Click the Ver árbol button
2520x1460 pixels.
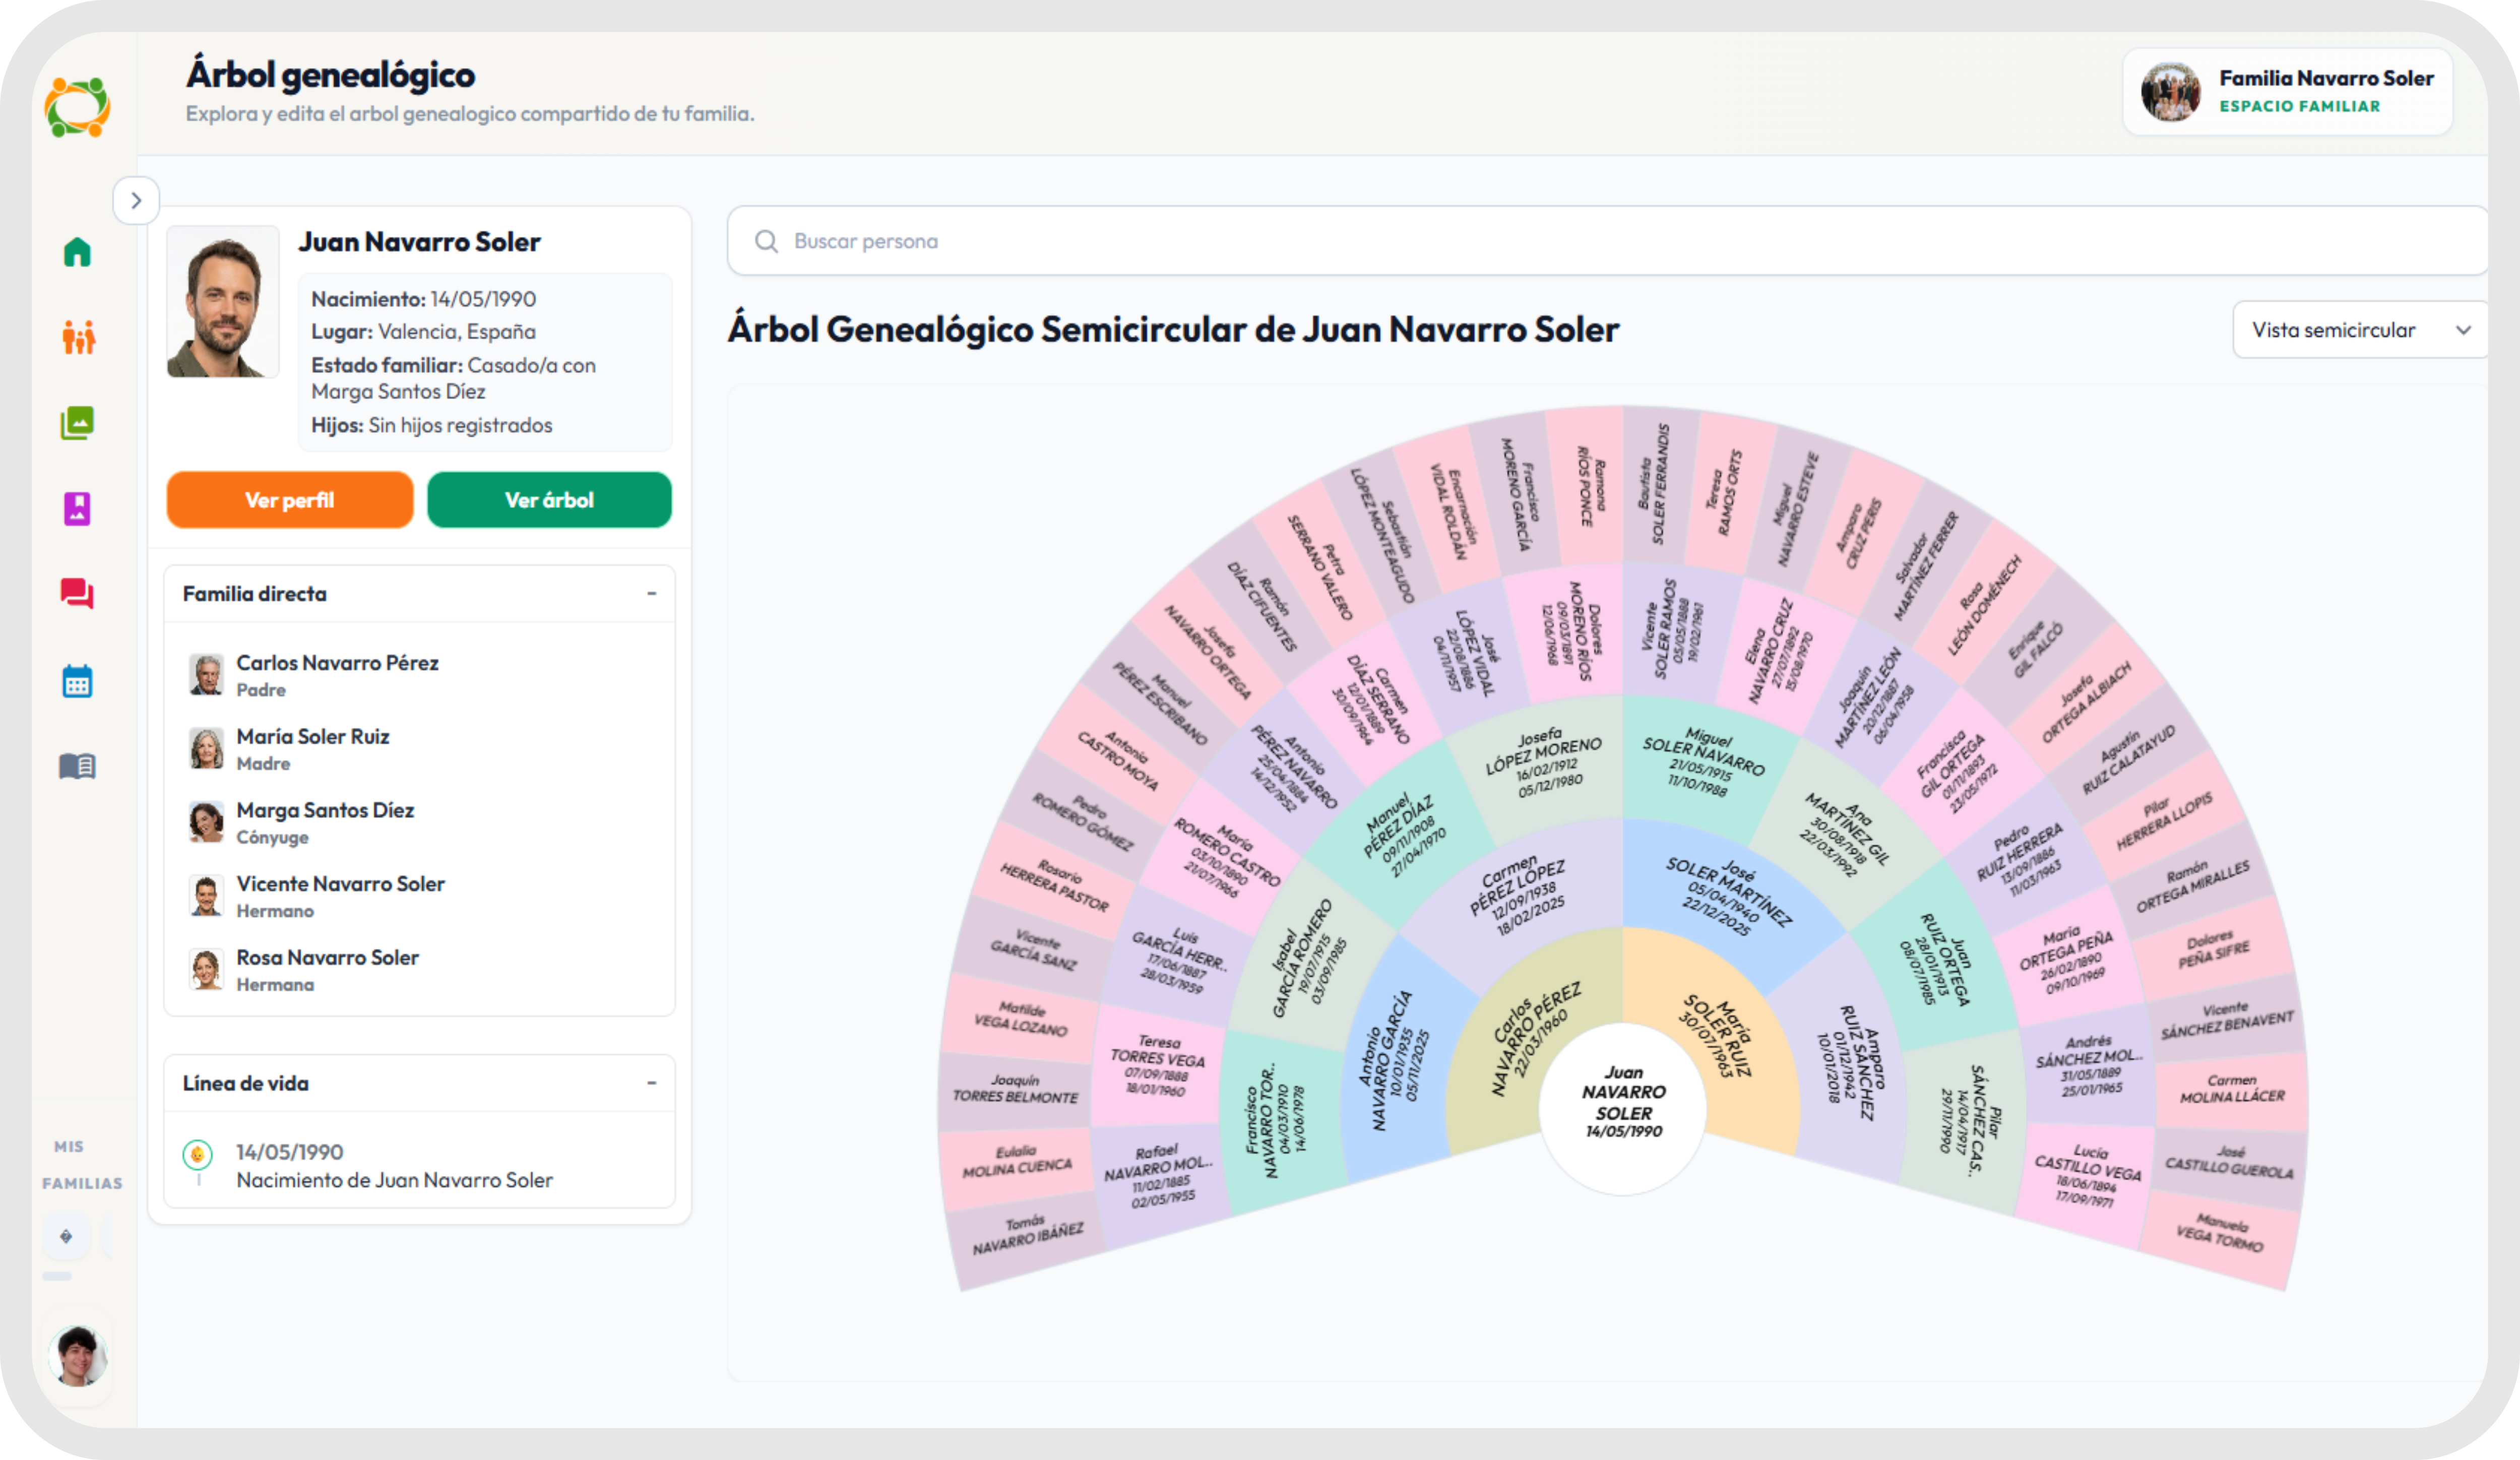[549, 500]
